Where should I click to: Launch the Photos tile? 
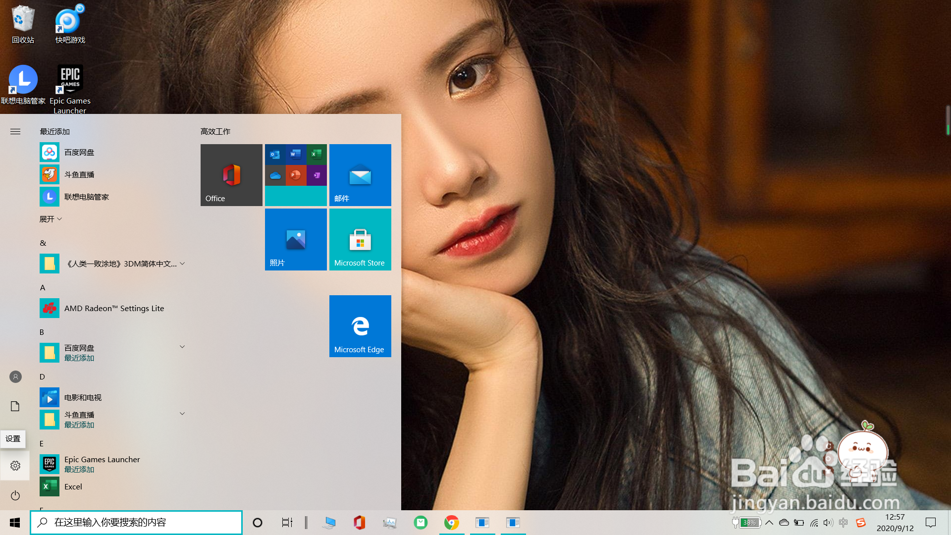click(296, 239)
